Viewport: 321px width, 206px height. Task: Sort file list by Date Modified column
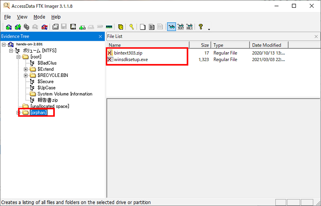[269, 45]
